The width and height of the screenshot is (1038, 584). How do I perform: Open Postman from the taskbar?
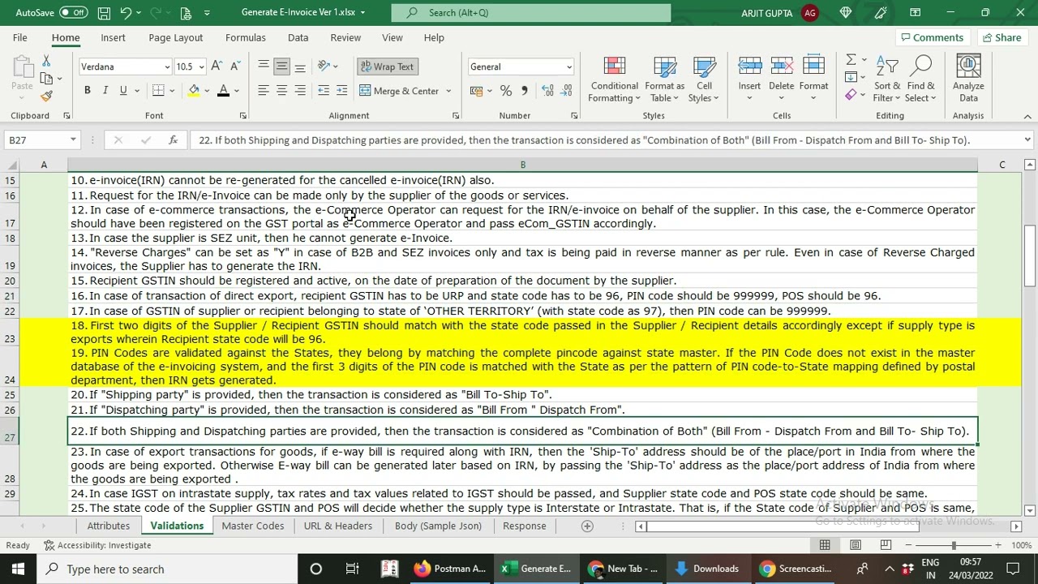point(450,569)
